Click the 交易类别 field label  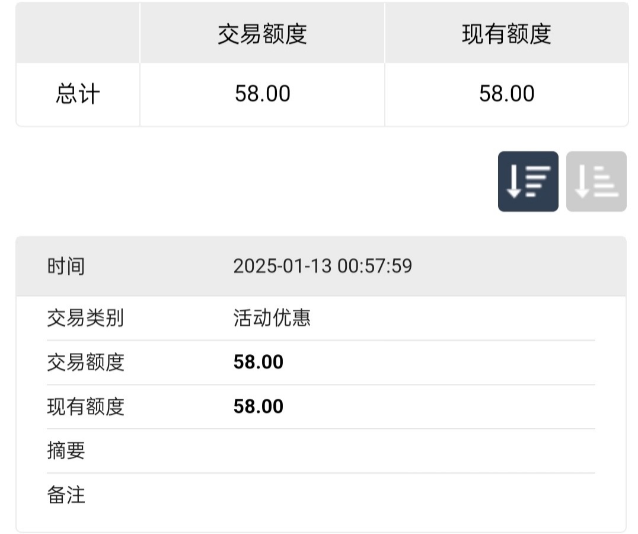pos(85,318)
